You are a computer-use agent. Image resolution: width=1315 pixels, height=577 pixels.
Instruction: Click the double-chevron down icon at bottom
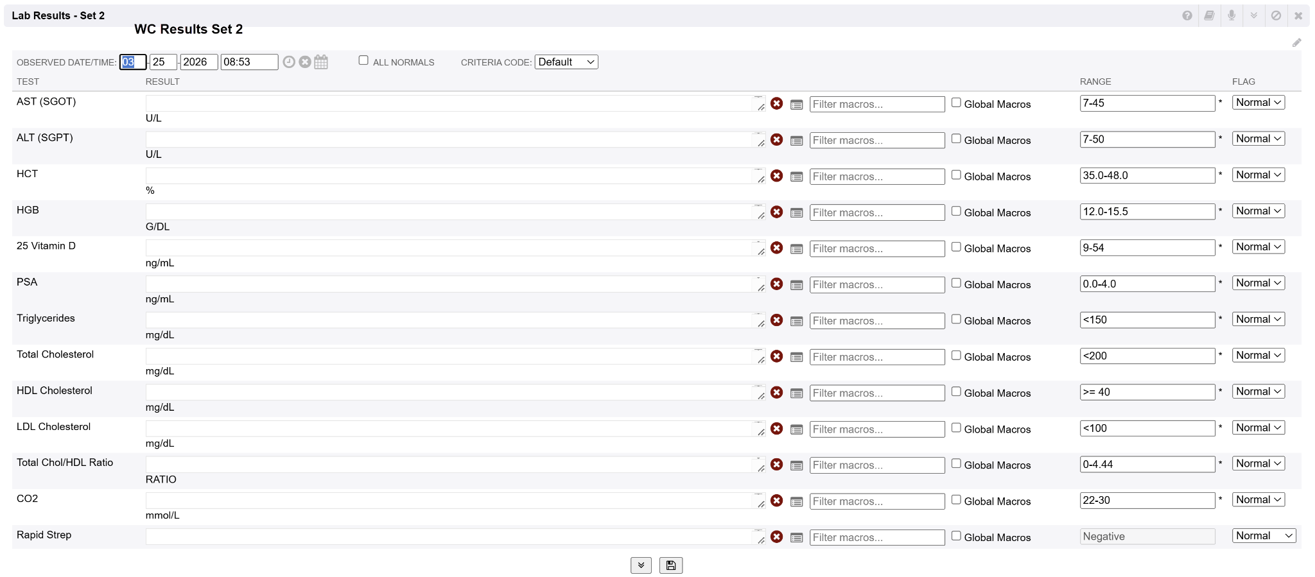point(641,565)
